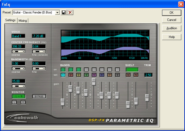Decrease coarse bandwidth with minus
Viewport: 185px width, 131px height.
click(13, 68)
